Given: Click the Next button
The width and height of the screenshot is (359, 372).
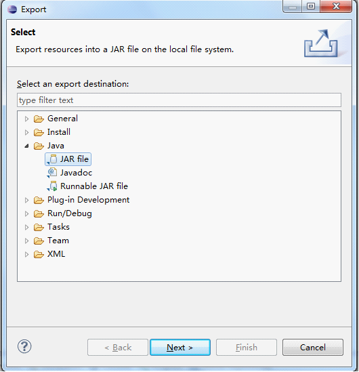Looking at the screenshot, I should click(x=180, y=348).
